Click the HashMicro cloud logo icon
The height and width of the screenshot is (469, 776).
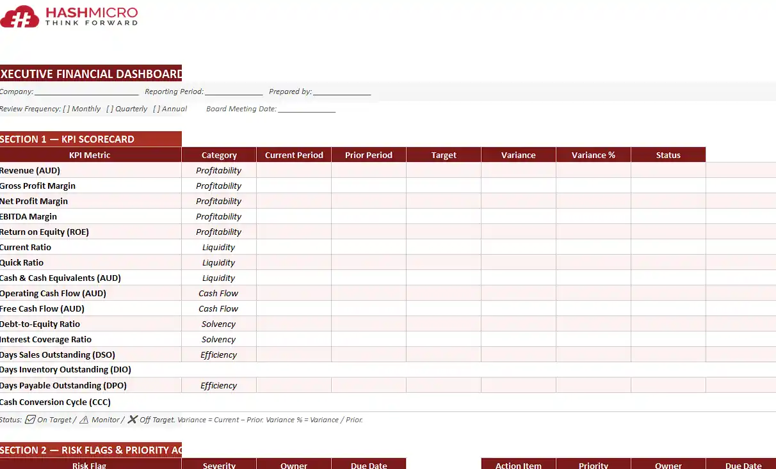(20, 16)
